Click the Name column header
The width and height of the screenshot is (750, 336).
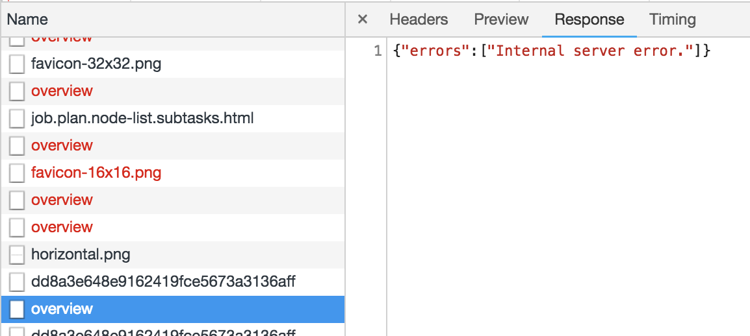tap(27, 20)
